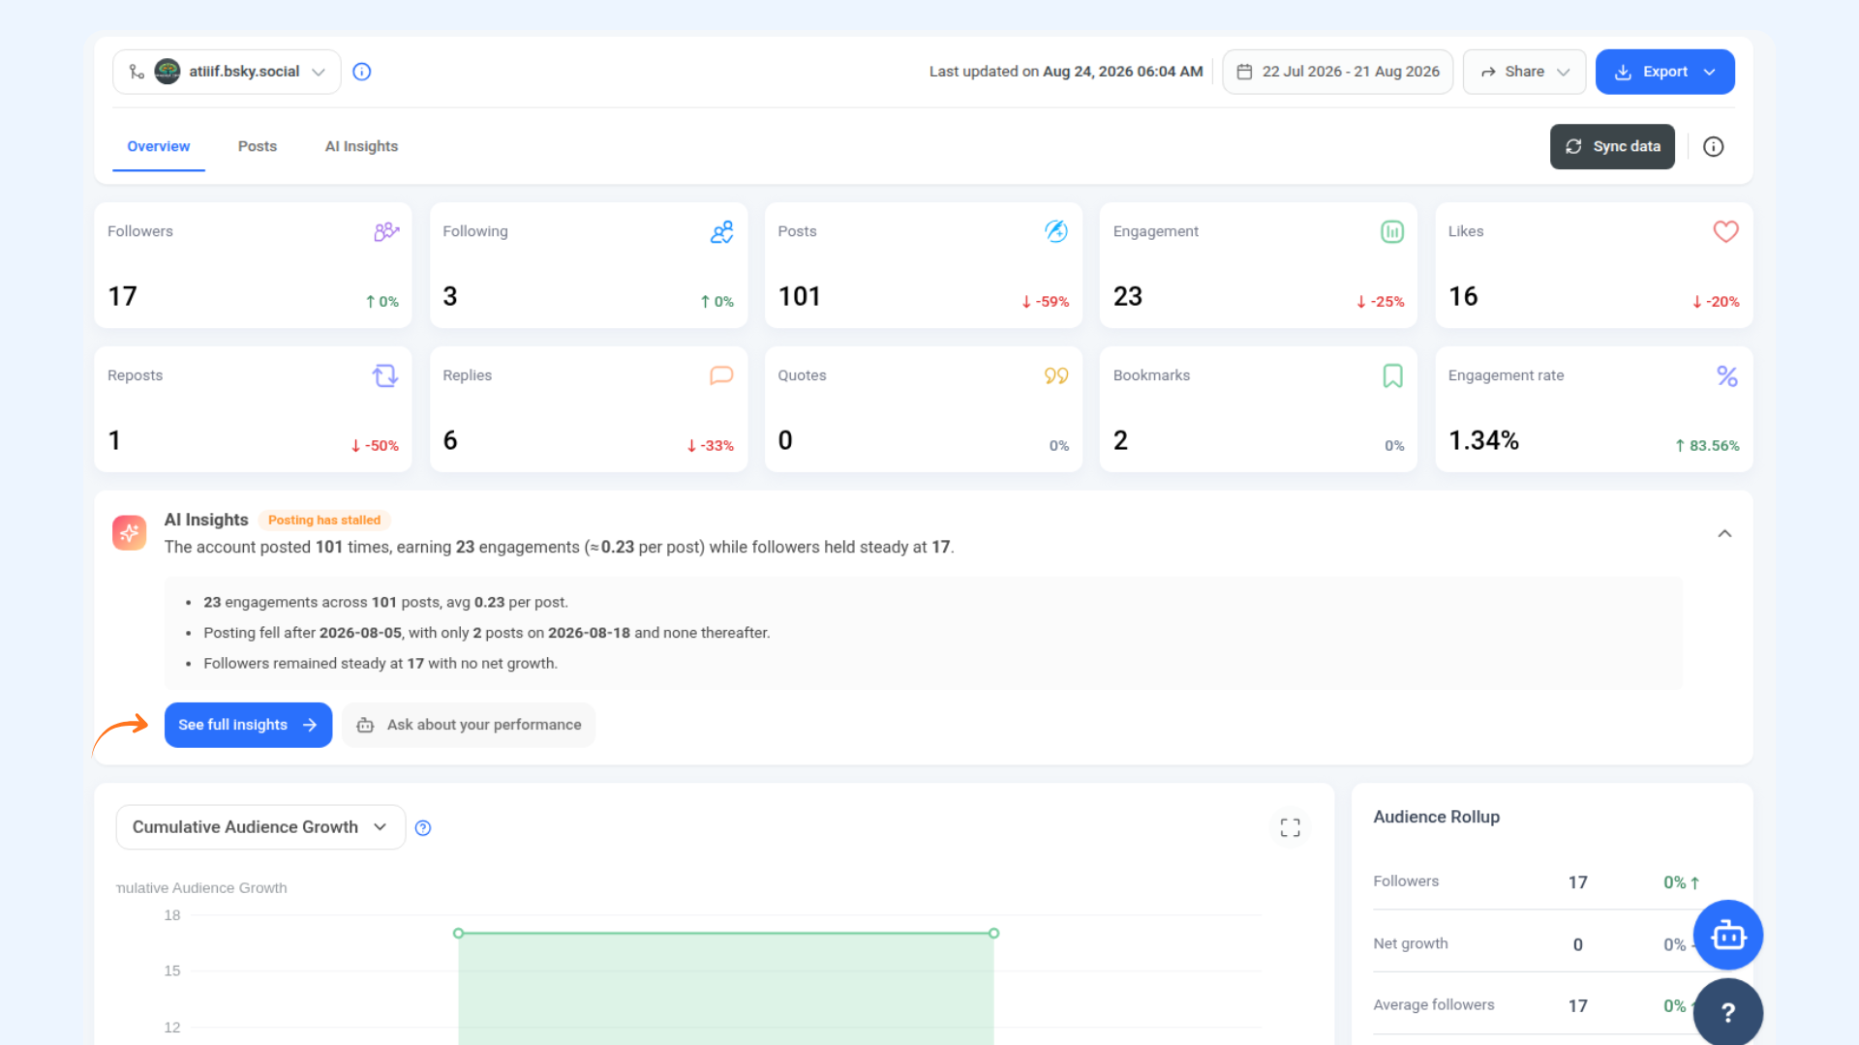Click the Engagement rate percent icon

(1726, 375)
